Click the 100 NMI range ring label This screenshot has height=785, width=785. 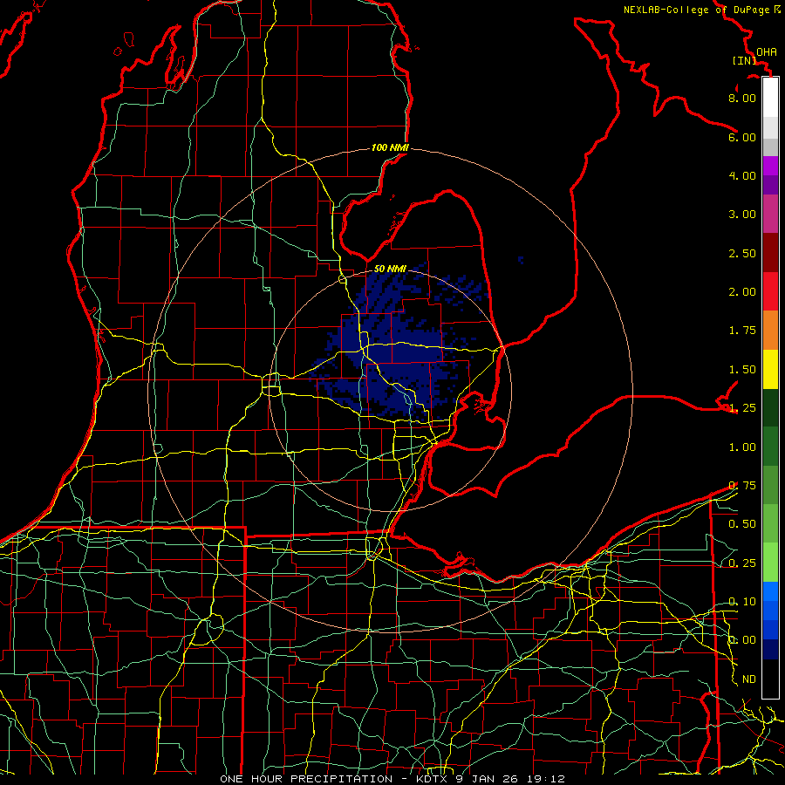(x=390, y=147)
